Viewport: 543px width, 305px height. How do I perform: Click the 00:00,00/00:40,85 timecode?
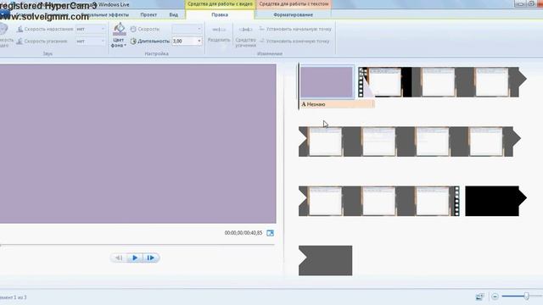click(x=244, y=233)
